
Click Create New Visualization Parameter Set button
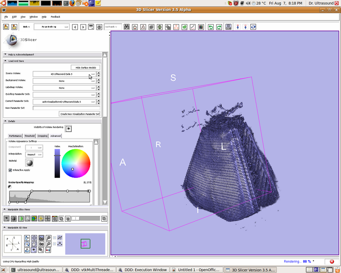tap(80, 114)
